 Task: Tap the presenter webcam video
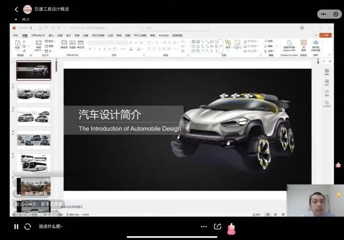click(x=315, y=201)
